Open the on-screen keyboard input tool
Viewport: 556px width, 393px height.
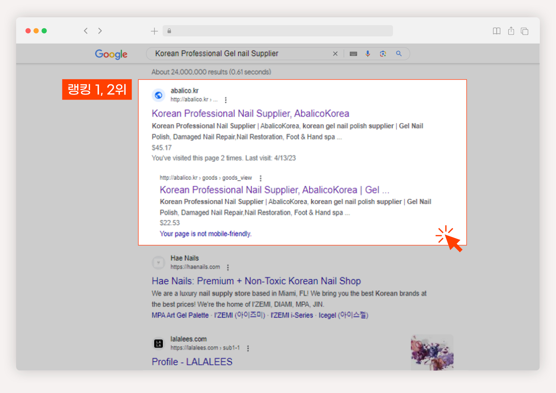[353, 54]
